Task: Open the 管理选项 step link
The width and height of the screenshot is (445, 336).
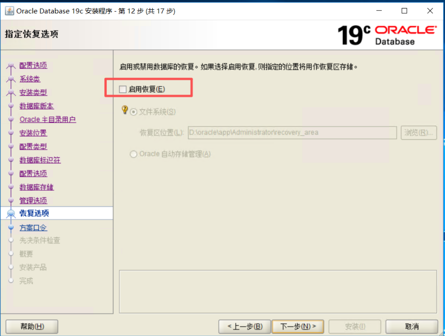Action: click(x=33, y=200)
